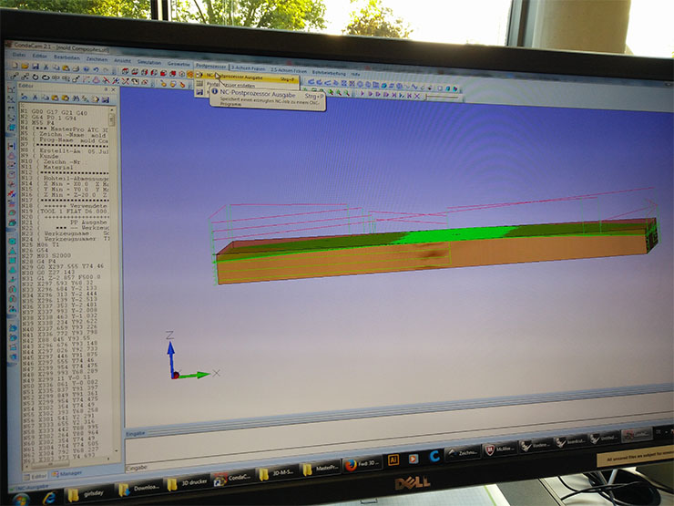Switch to the Editor tab at bottom
Viewport: 674px width, 506px height.
click(36, 476)
